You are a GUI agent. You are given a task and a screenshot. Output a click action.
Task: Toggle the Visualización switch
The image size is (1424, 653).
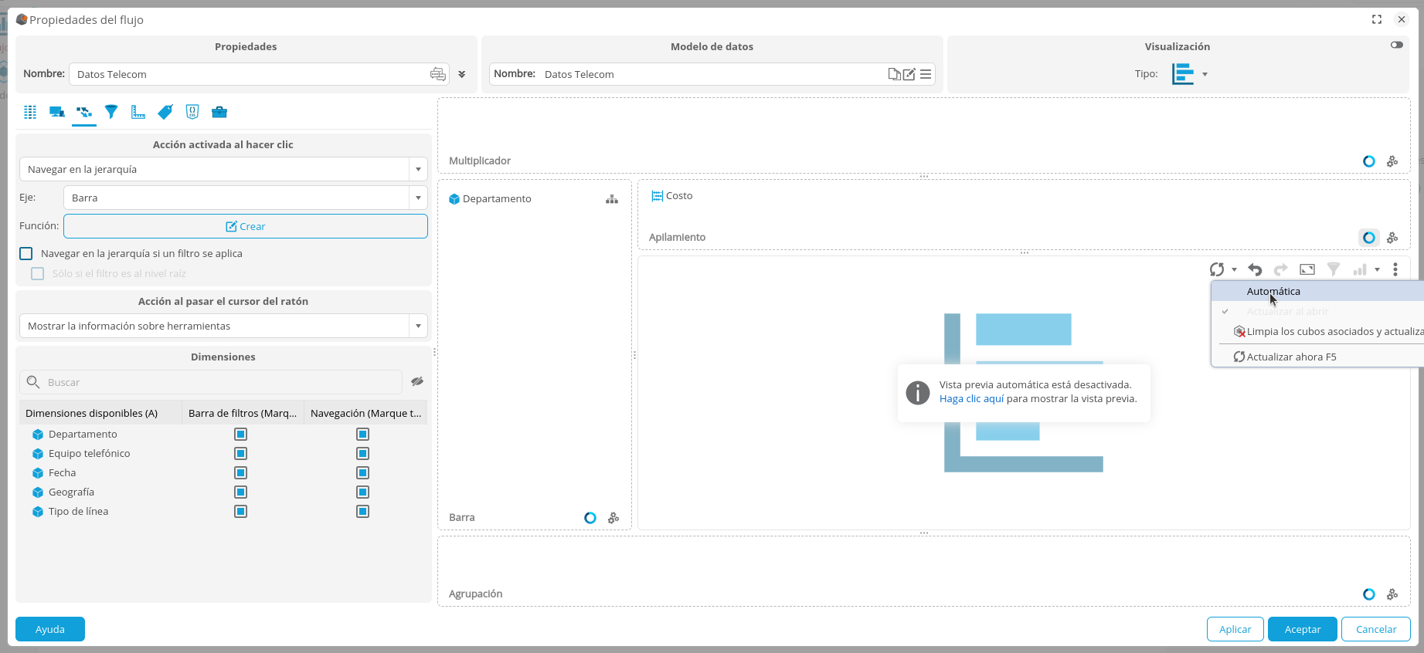coord(1396,45)
